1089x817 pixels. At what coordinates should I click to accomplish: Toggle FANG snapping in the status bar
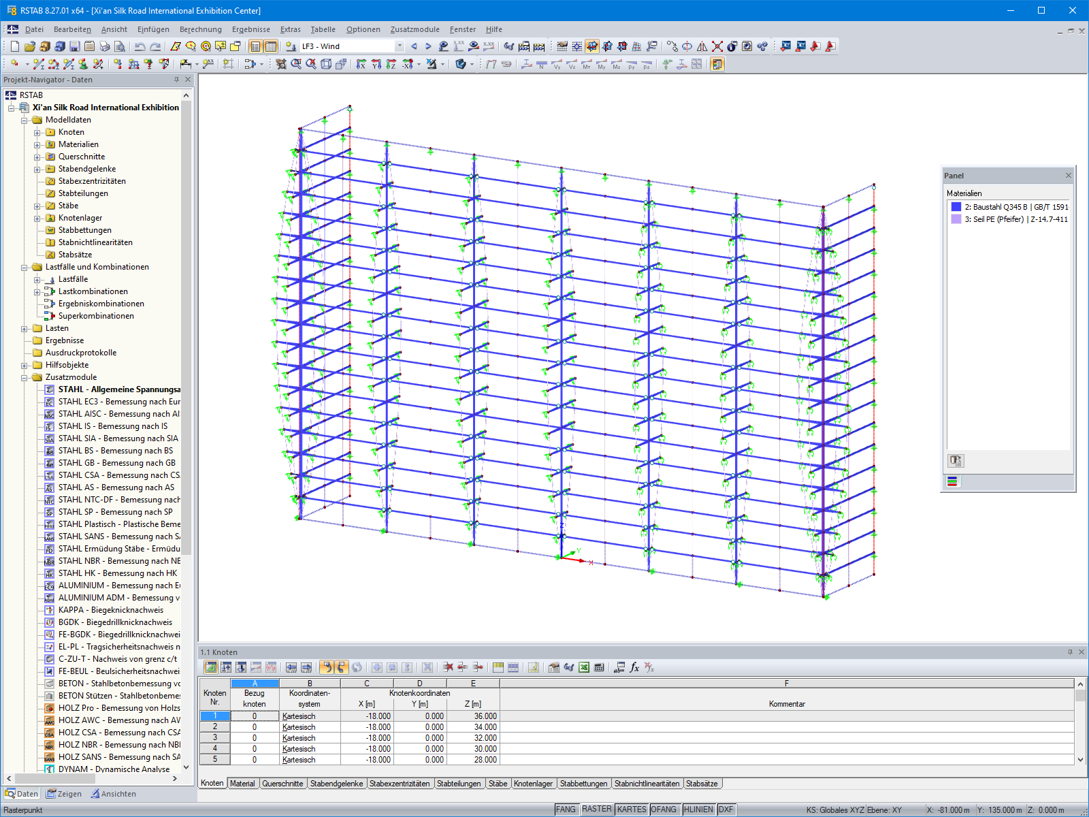click(x=566, y=810)
